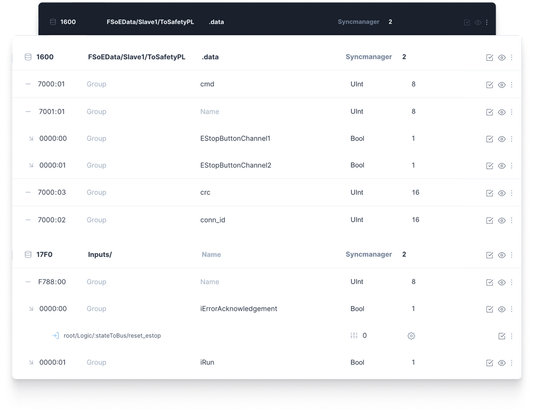Open more options in dark 1600 header
Image resolution: width=534 pixels, height=409 pixels.
point(486,22)
